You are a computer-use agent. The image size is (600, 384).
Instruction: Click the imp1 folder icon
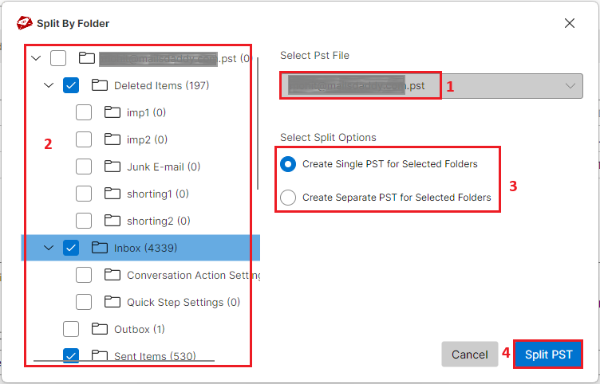click(112, 112)
